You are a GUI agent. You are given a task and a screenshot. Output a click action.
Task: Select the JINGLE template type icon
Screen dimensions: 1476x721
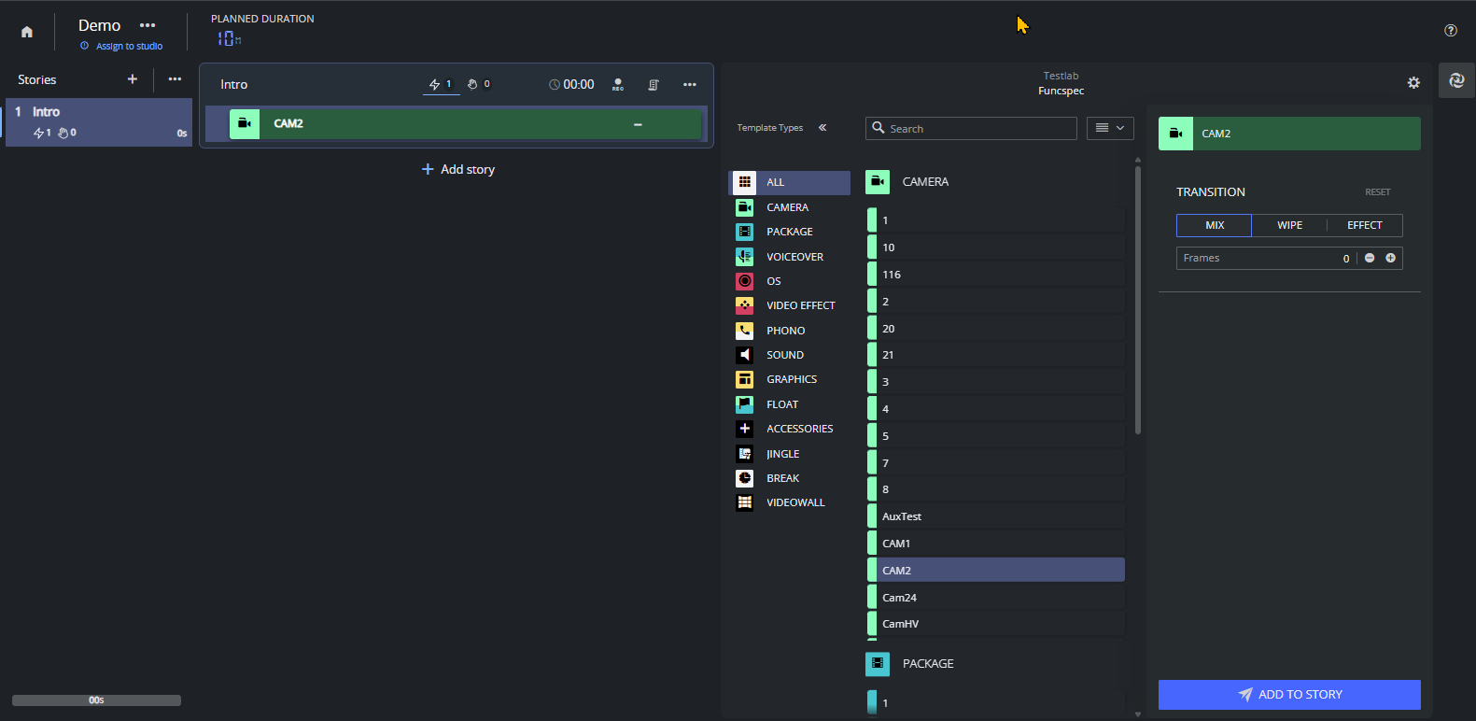(x=744, y=454)
